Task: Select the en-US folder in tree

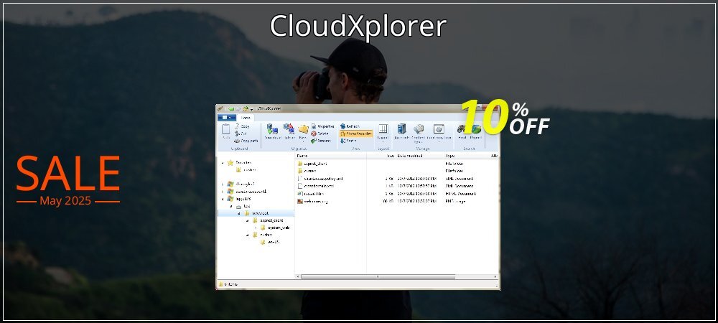Action: (270, 242)
